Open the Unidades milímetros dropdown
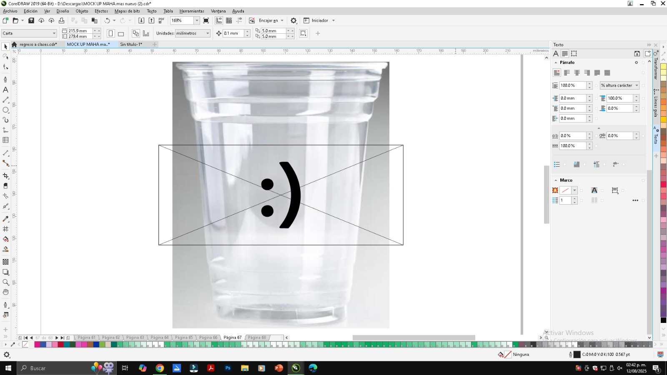Screen dimensions: 667x375 (208, 33)
